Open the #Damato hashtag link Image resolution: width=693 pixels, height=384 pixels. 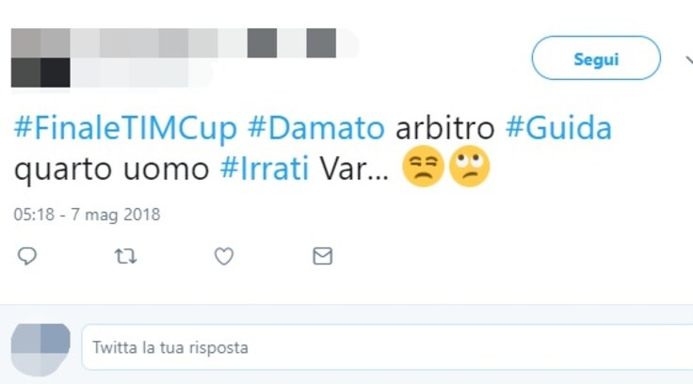point(316,128)
